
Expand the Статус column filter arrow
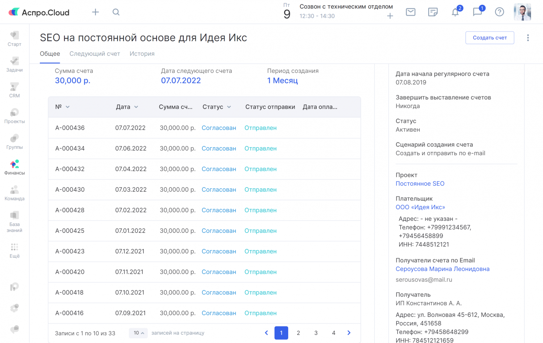[x=229, y=107]
